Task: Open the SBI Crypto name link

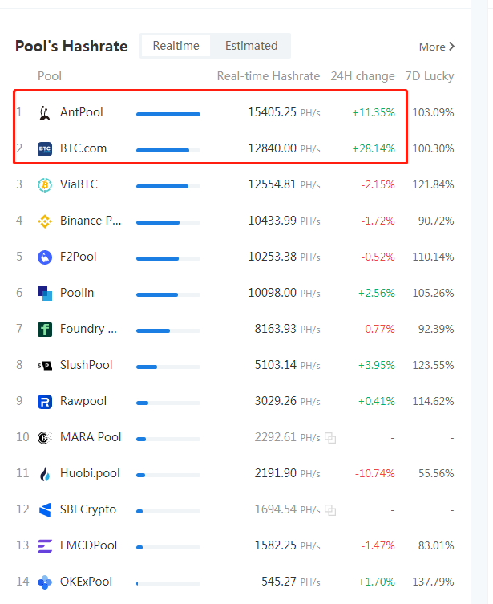Action: pyautogui.click(x=88, y=509)
